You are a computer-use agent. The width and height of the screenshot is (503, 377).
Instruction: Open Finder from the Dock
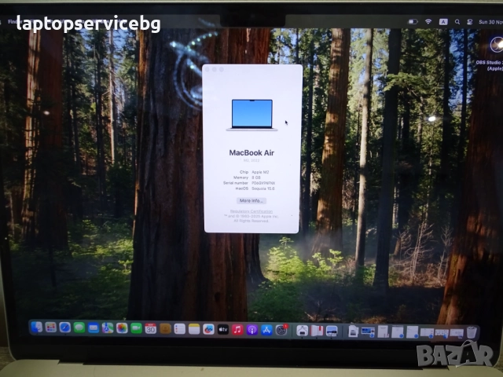click(36, 328)
